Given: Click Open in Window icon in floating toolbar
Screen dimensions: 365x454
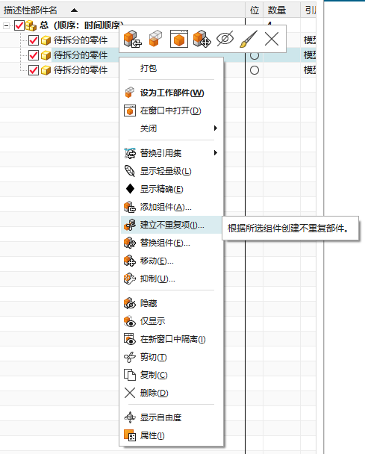Looking at the screenshot, I should [179, 39].
